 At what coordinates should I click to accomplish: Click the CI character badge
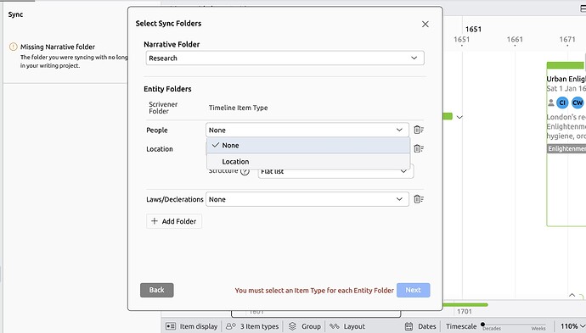[562, 103]
